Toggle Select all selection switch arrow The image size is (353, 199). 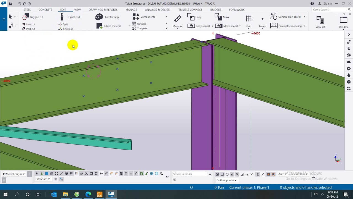(x=37, y=174)
